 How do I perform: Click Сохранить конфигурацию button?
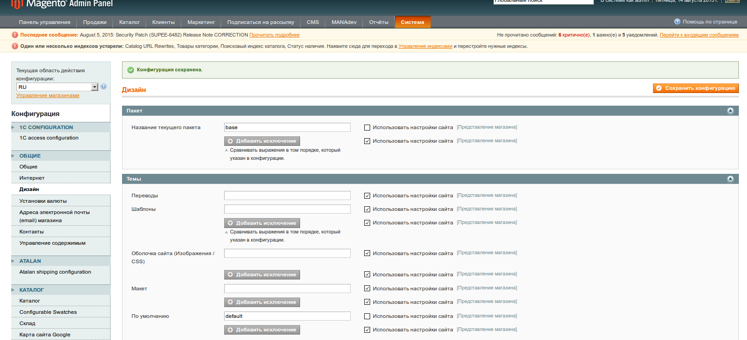[x=696, y=88]
